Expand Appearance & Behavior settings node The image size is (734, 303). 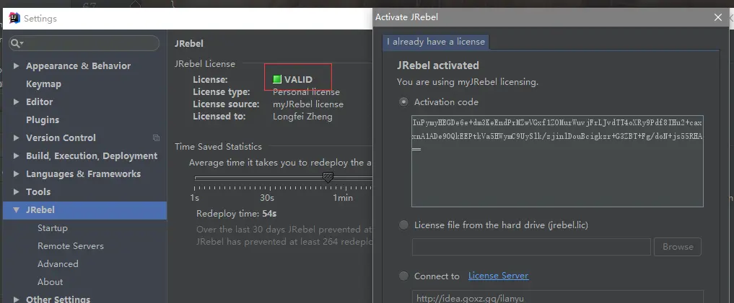17,65
